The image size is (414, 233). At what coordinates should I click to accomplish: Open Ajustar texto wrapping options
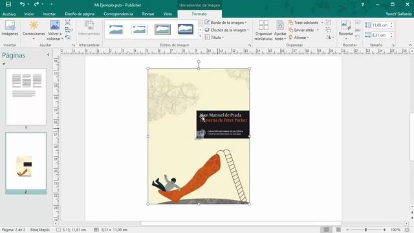point(280,30)
